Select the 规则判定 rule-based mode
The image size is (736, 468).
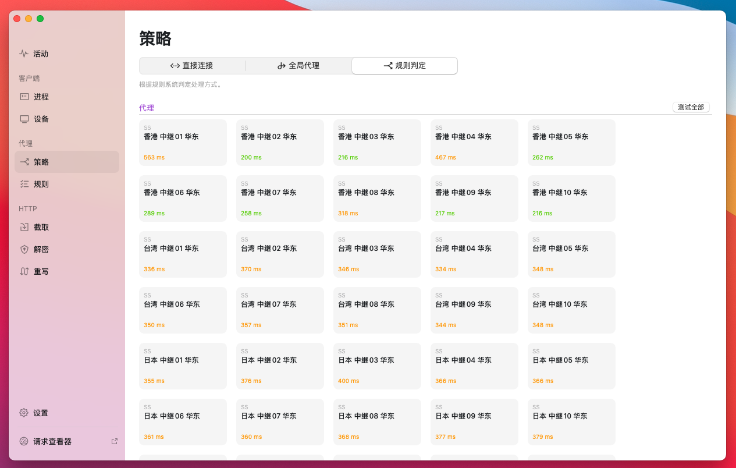pyautogui.click(x=404, y=66)
